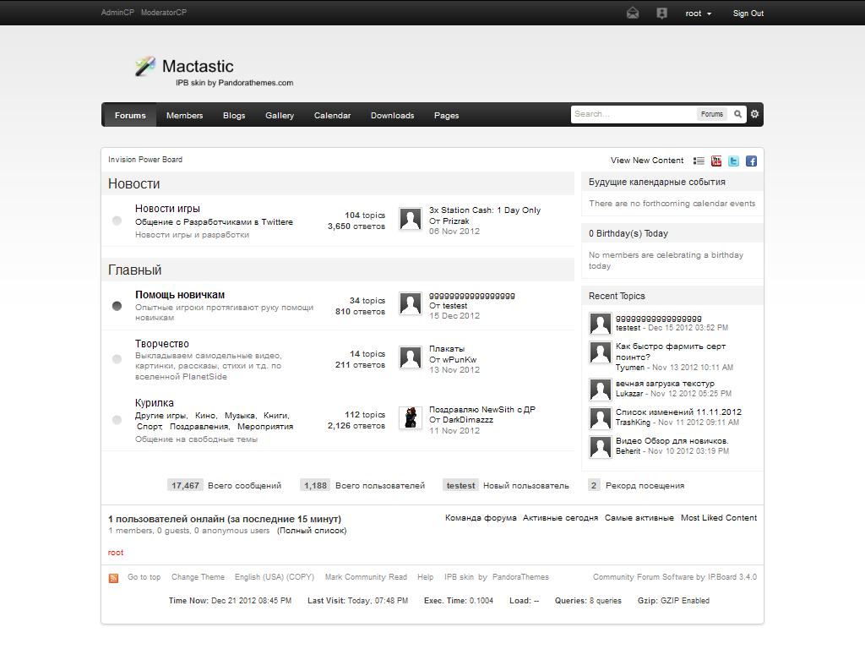This screenshot has width=865, height=649.
Task: Toggle read marker for Курилка forum
Action: click(x=117, y=420)
